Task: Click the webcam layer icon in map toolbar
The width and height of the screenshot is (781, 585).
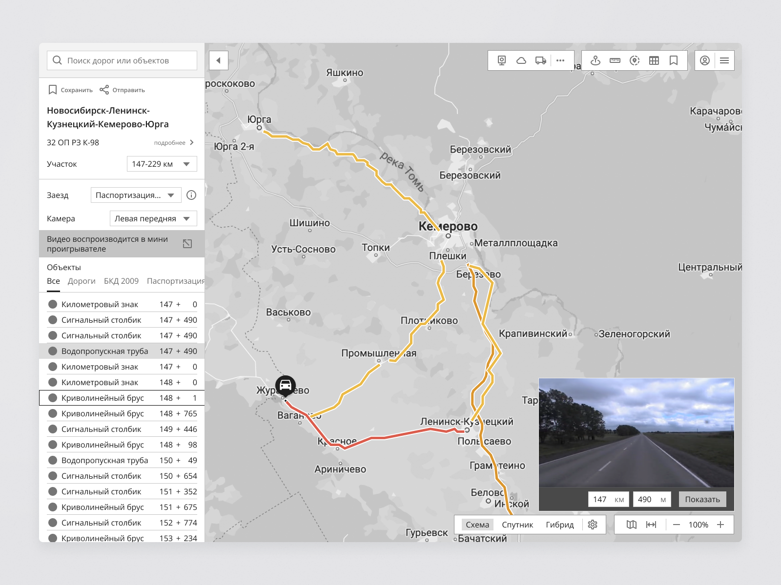Action: pyautogui.click(x=502, y=60)
